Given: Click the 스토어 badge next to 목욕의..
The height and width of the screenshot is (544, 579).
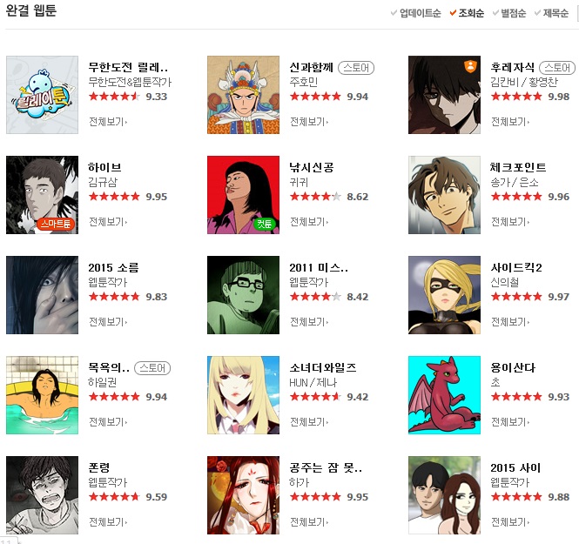Looking at the screenshot, I should [x=152, y=368].
